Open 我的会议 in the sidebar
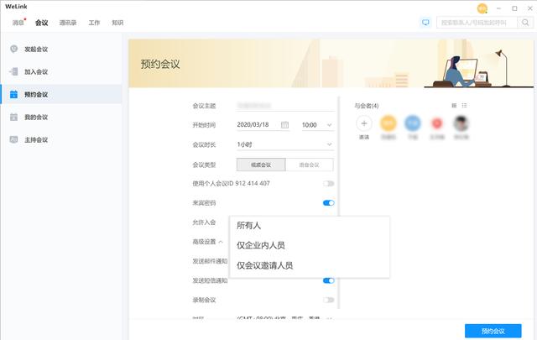Screen dimensions: 537x340 pyautogui.click(x=61, y=117)
